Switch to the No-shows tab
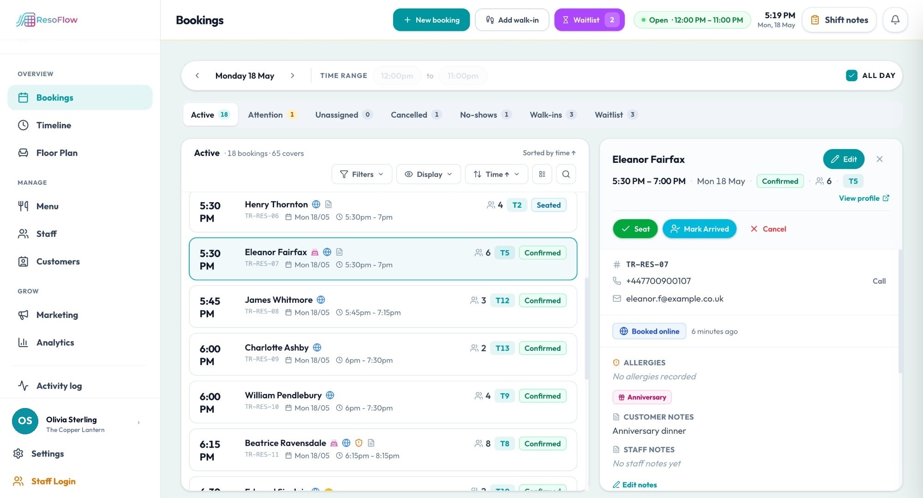 485,114
